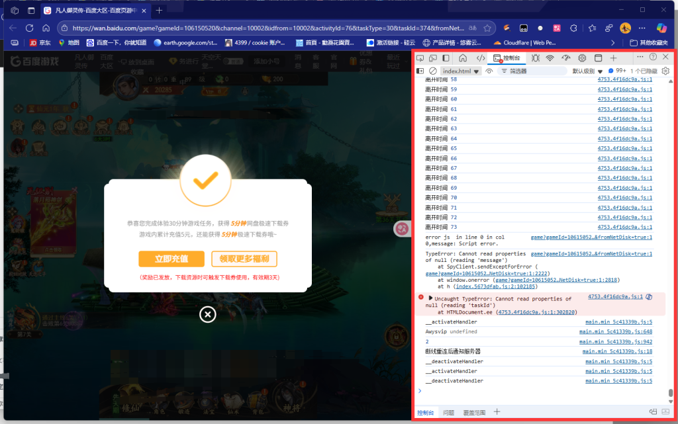Open the 4399 / cookie bookmark

pyautogui.click(x=255, y=43)
